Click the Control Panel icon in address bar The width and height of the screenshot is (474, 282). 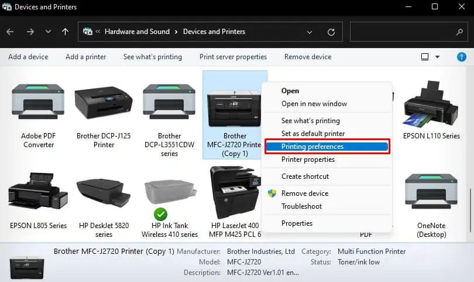click(x=88, y=32)
